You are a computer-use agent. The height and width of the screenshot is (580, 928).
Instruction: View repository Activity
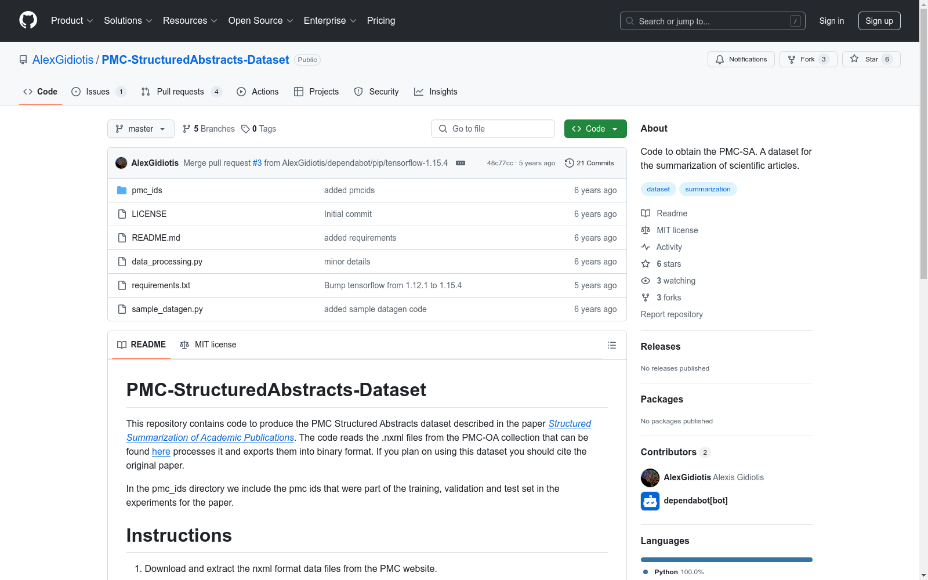coord(661,247)
